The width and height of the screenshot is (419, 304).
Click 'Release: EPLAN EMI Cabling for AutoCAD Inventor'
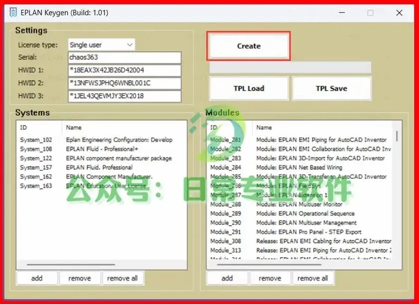pyautogui.click(x=324, y=241)
